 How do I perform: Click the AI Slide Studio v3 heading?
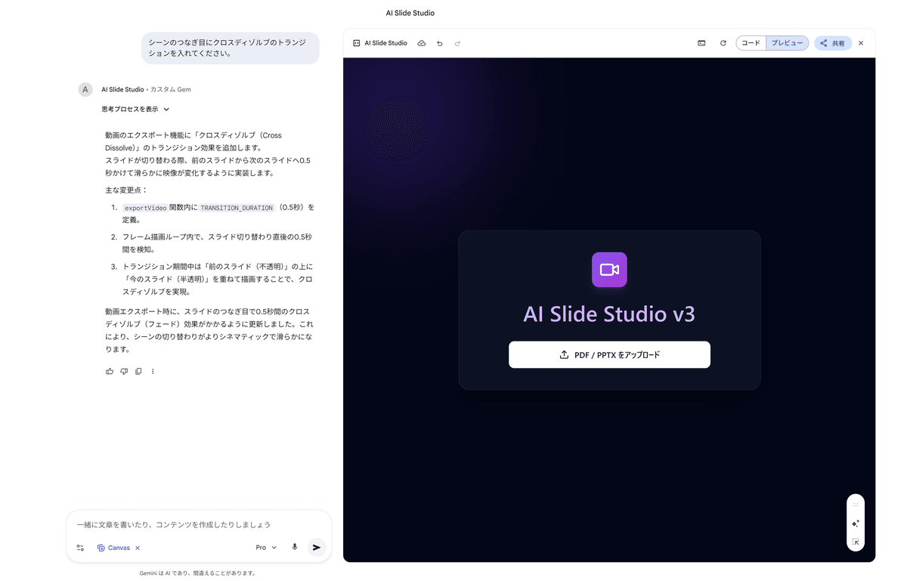click(x=609, y=314)
